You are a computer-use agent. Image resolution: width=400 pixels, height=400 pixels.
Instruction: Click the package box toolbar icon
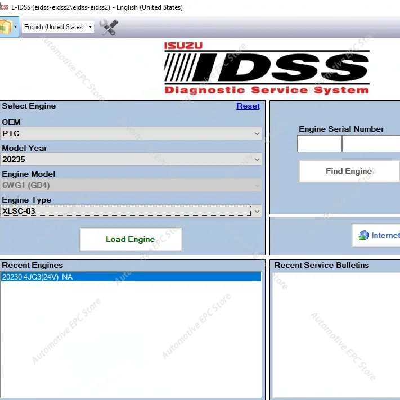pos(6,27)
